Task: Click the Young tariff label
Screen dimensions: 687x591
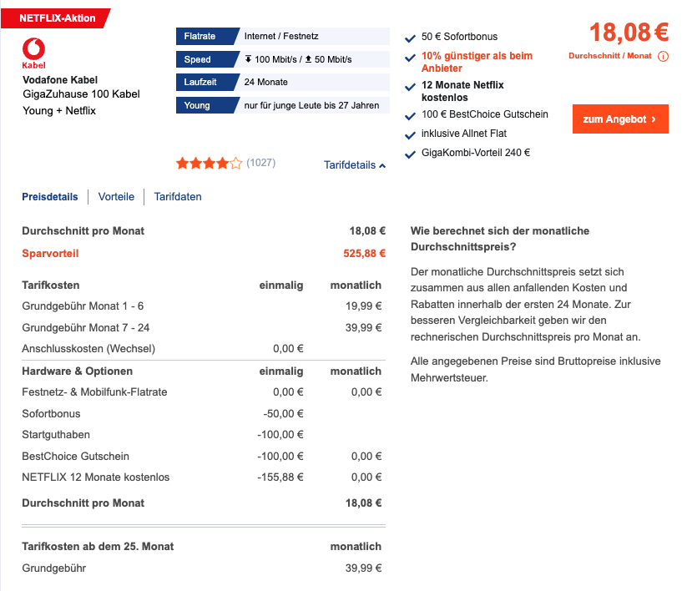Action: click(x=198, y=106)
